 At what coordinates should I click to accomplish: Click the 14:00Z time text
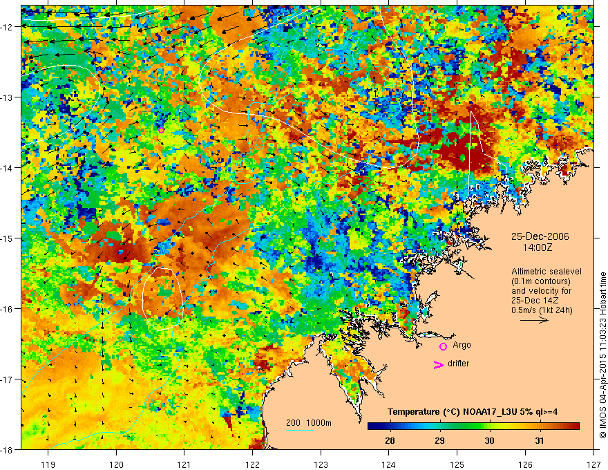tap(538, 247)
